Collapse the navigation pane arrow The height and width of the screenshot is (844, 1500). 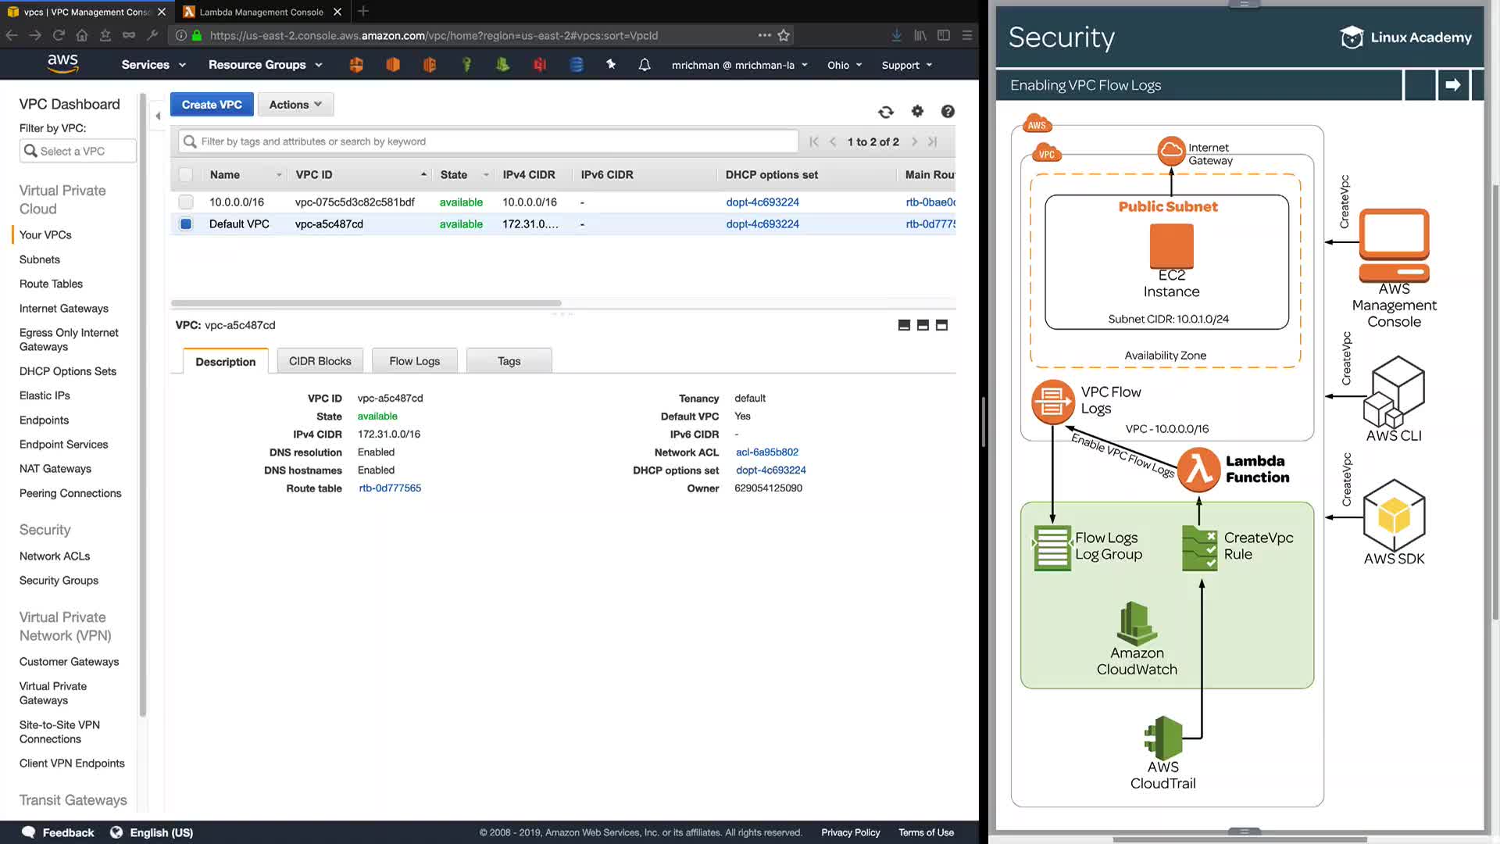click(x=158, y=116)
